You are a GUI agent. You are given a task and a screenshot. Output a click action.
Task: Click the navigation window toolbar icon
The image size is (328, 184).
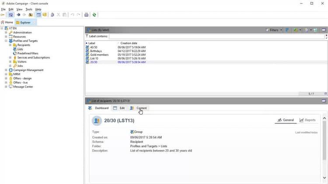10,15
